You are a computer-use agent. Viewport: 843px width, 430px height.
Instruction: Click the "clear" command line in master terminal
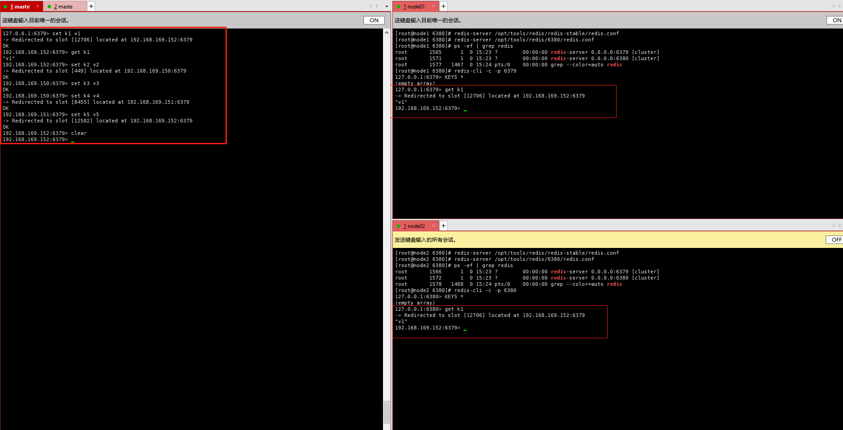[x=44, y=133]
